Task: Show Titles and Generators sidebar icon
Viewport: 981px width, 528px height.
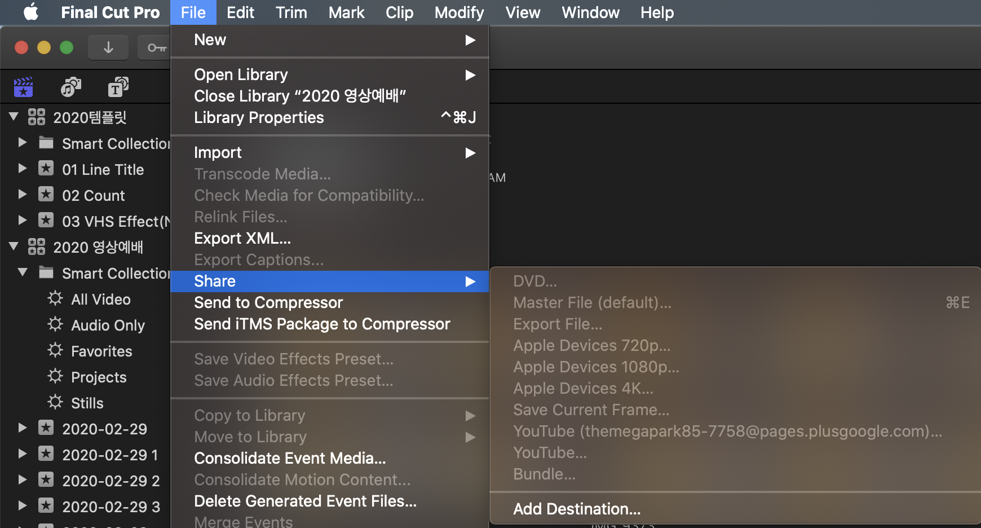Action: click(118, 87)
